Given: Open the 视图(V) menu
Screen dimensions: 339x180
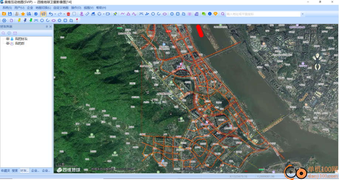Looking at the screenshot, I should tap(89, 8).
